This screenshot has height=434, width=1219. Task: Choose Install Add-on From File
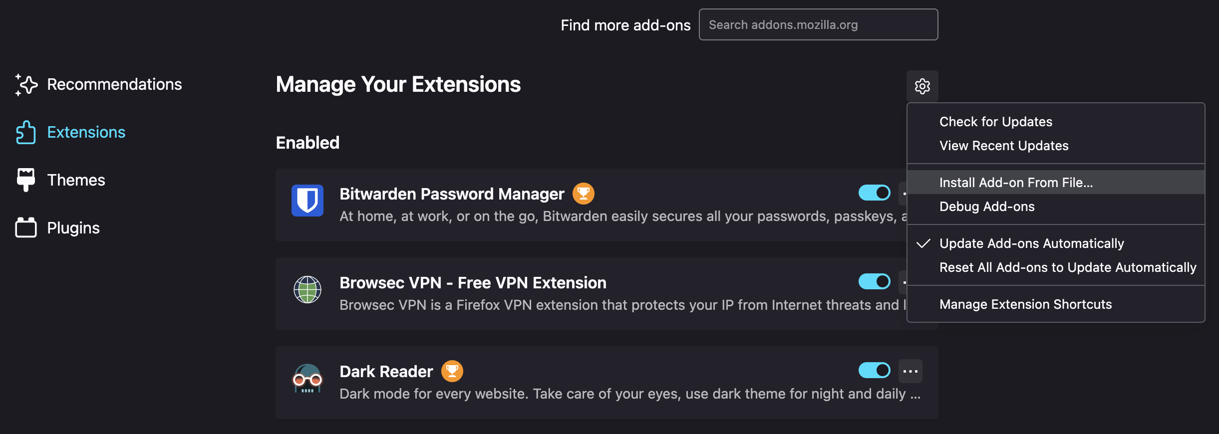(1016, 183)
